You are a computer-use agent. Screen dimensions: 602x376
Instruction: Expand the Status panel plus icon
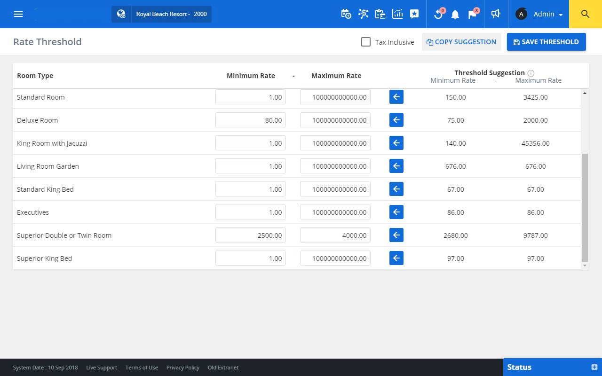point(594,367)
